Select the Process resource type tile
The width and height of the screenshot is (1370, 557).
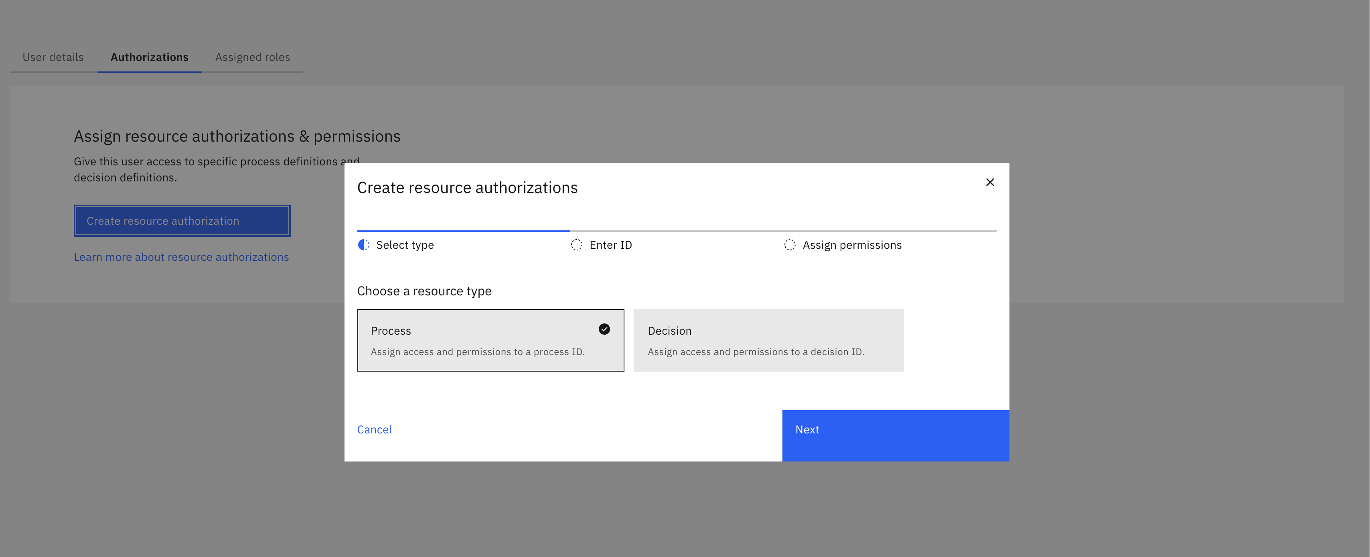(x=490, y=340)
